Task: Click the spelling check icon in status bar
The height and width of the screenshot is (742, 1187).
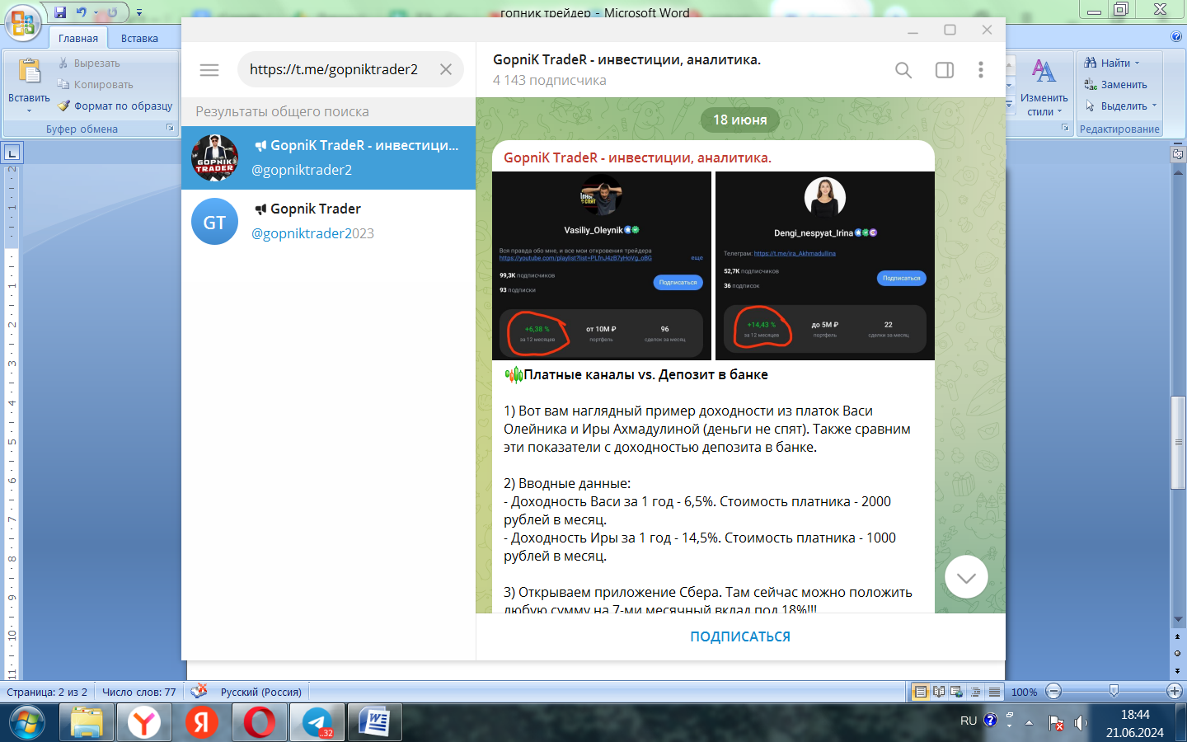Action: point(199,691)
